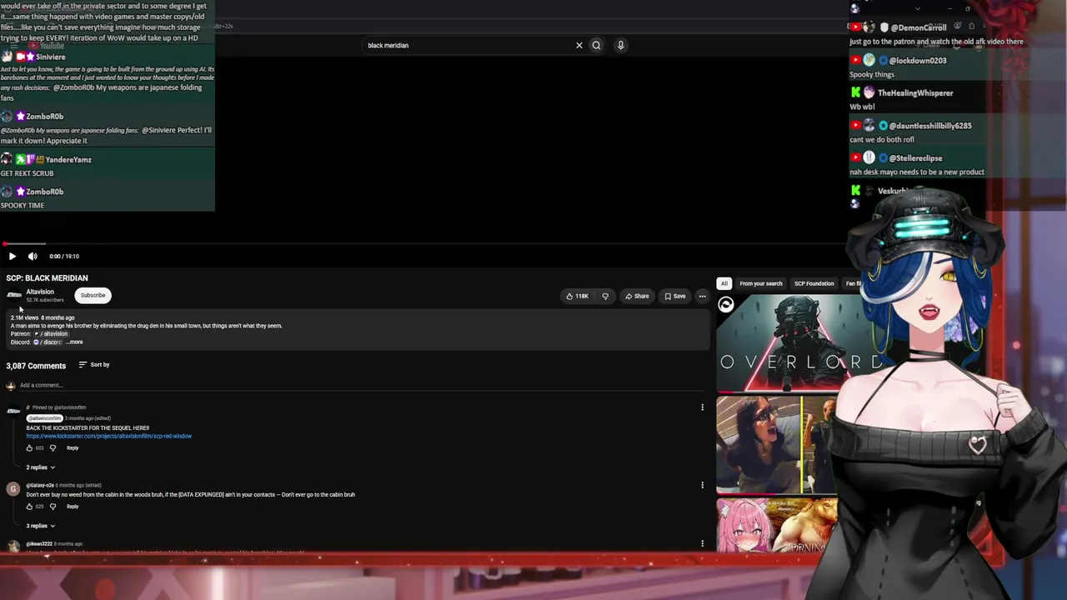Click the avatar beside YandereYamz
1067x600 pixels.
point(7,159)
